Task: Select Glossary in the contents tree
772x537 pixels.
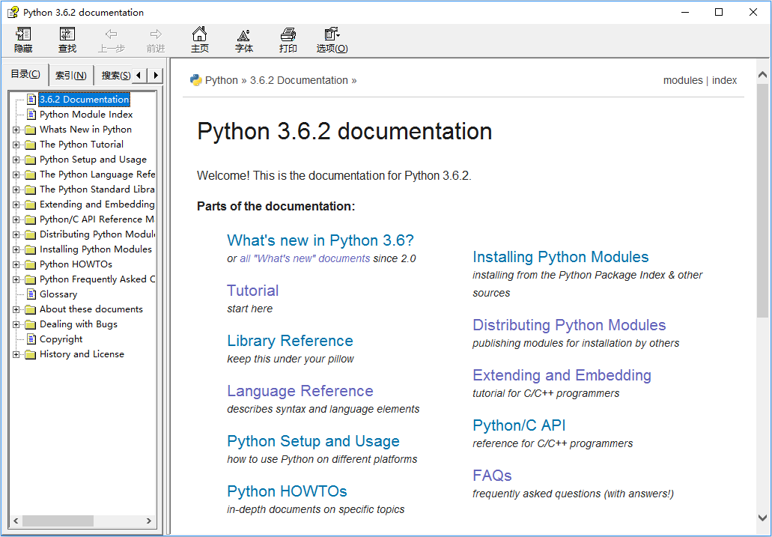Action: [58, 294]
